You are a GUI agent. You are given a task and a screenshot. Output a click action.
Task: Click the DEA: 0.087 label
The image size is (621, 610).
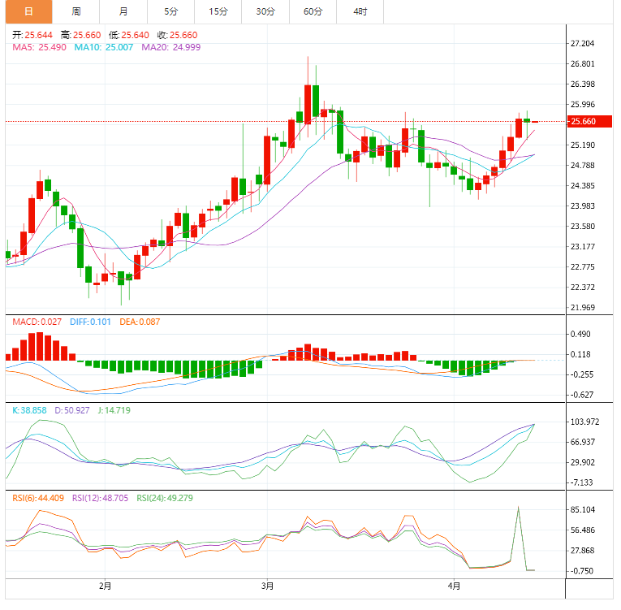[140, 322]
